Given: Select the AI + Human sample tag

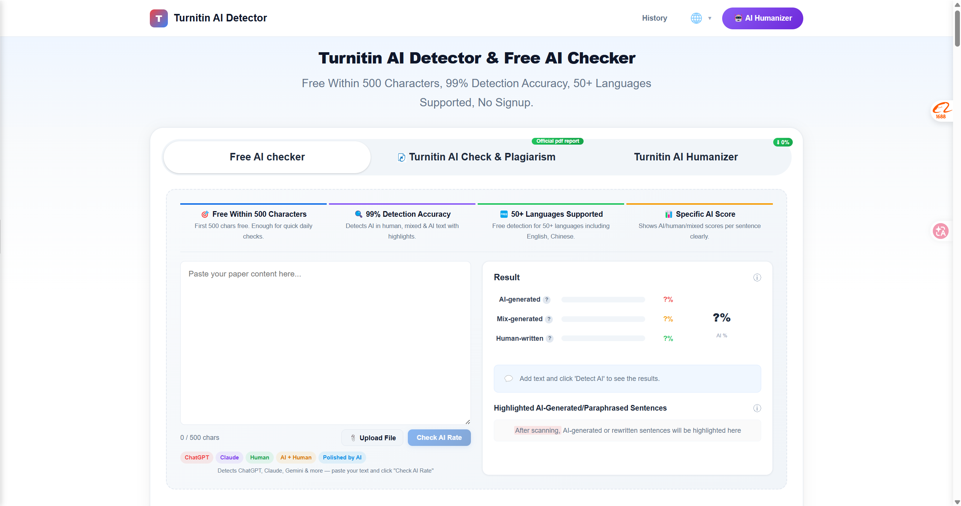Looking at the screenshot, I should coord(296,458).
